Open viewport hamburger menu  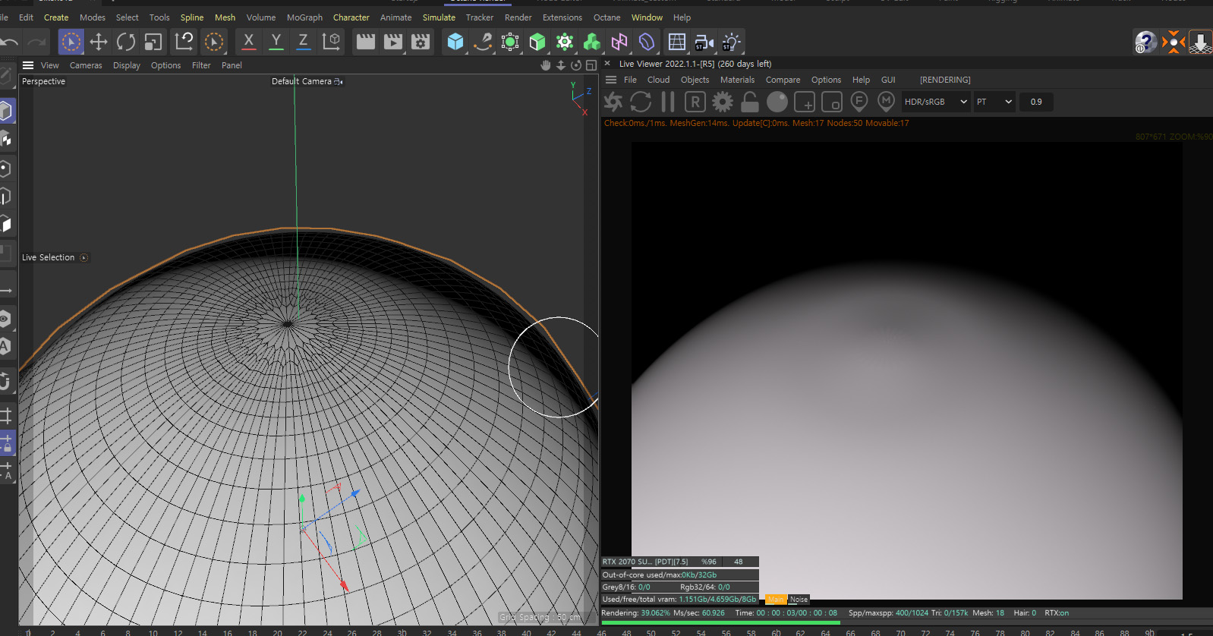(x=28, y=65)
